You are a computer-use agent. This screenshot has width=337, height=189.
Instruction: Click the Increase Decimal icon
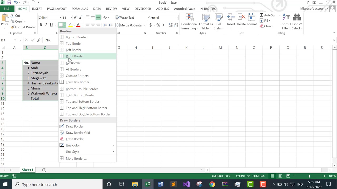pyautogui.click(x=171, y=25)
